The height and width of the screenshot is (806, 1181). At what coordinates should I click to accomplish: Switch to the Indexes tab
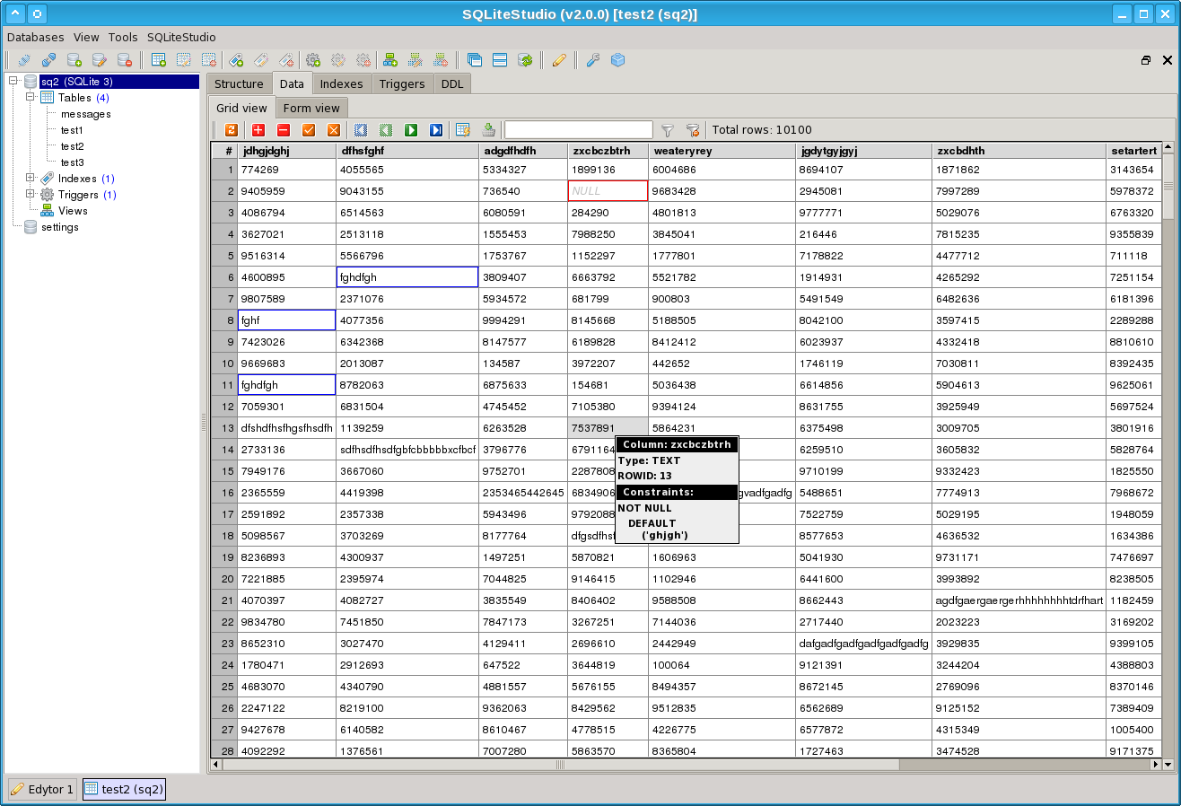342,83
